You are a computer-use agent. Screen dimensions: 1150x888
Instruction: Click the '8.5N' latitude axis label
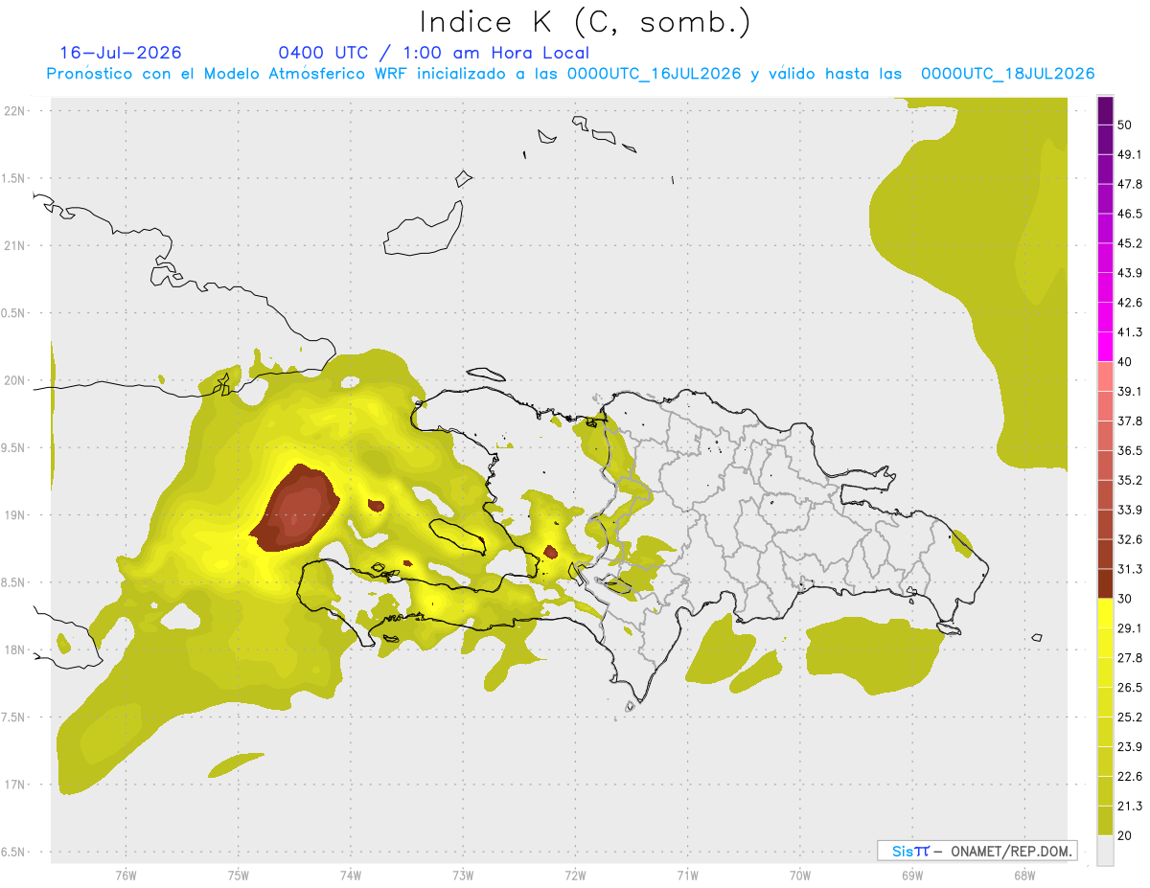coord(14,582)
